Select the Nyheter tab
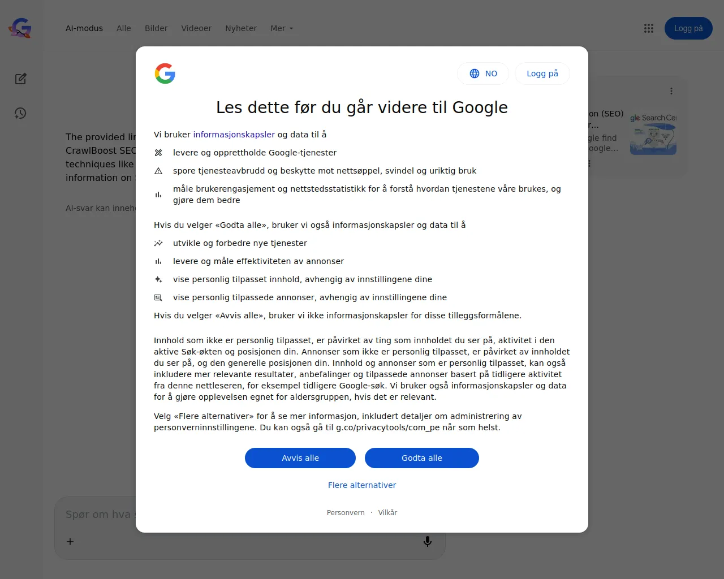This screenshot has width=724, height=579. tap(241, 28)
